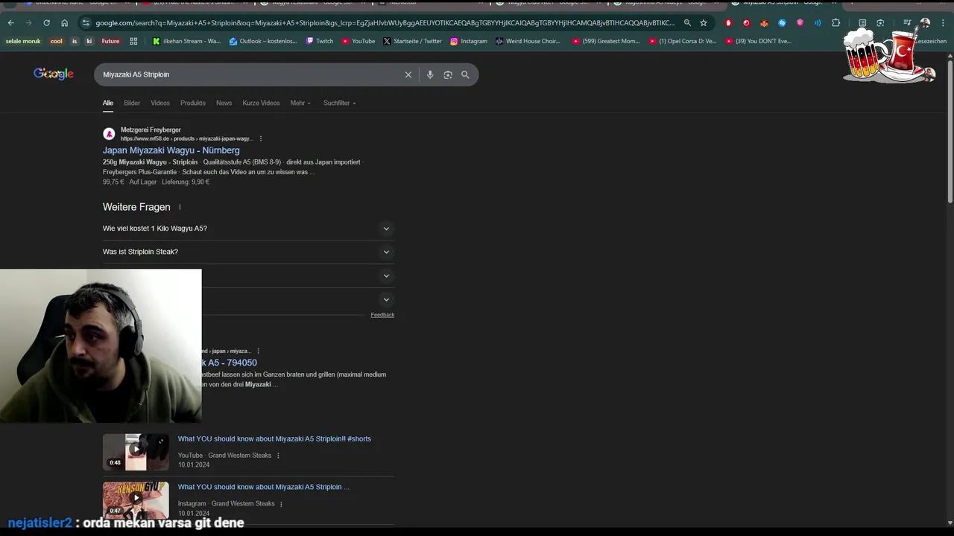Open the YouTube bookmark
The image size is (954, 536).
(358, 41)
